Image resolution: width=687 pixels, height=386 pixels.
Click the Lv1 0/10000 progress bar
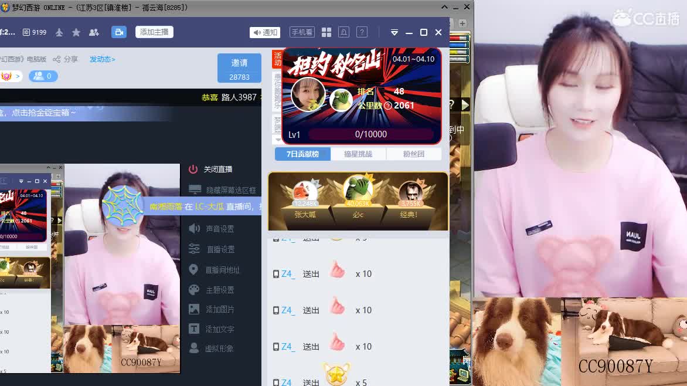click(x=370, y=134)
